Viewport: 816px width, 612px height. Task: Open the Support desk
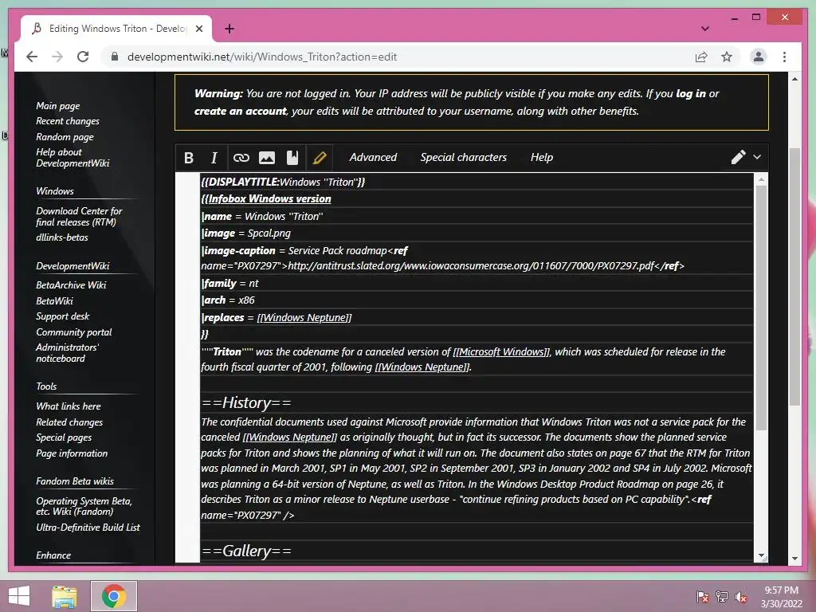coord(62,316)
